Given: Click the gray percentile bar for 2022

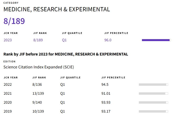Looking at the screenshot, I should coord(153,84).
